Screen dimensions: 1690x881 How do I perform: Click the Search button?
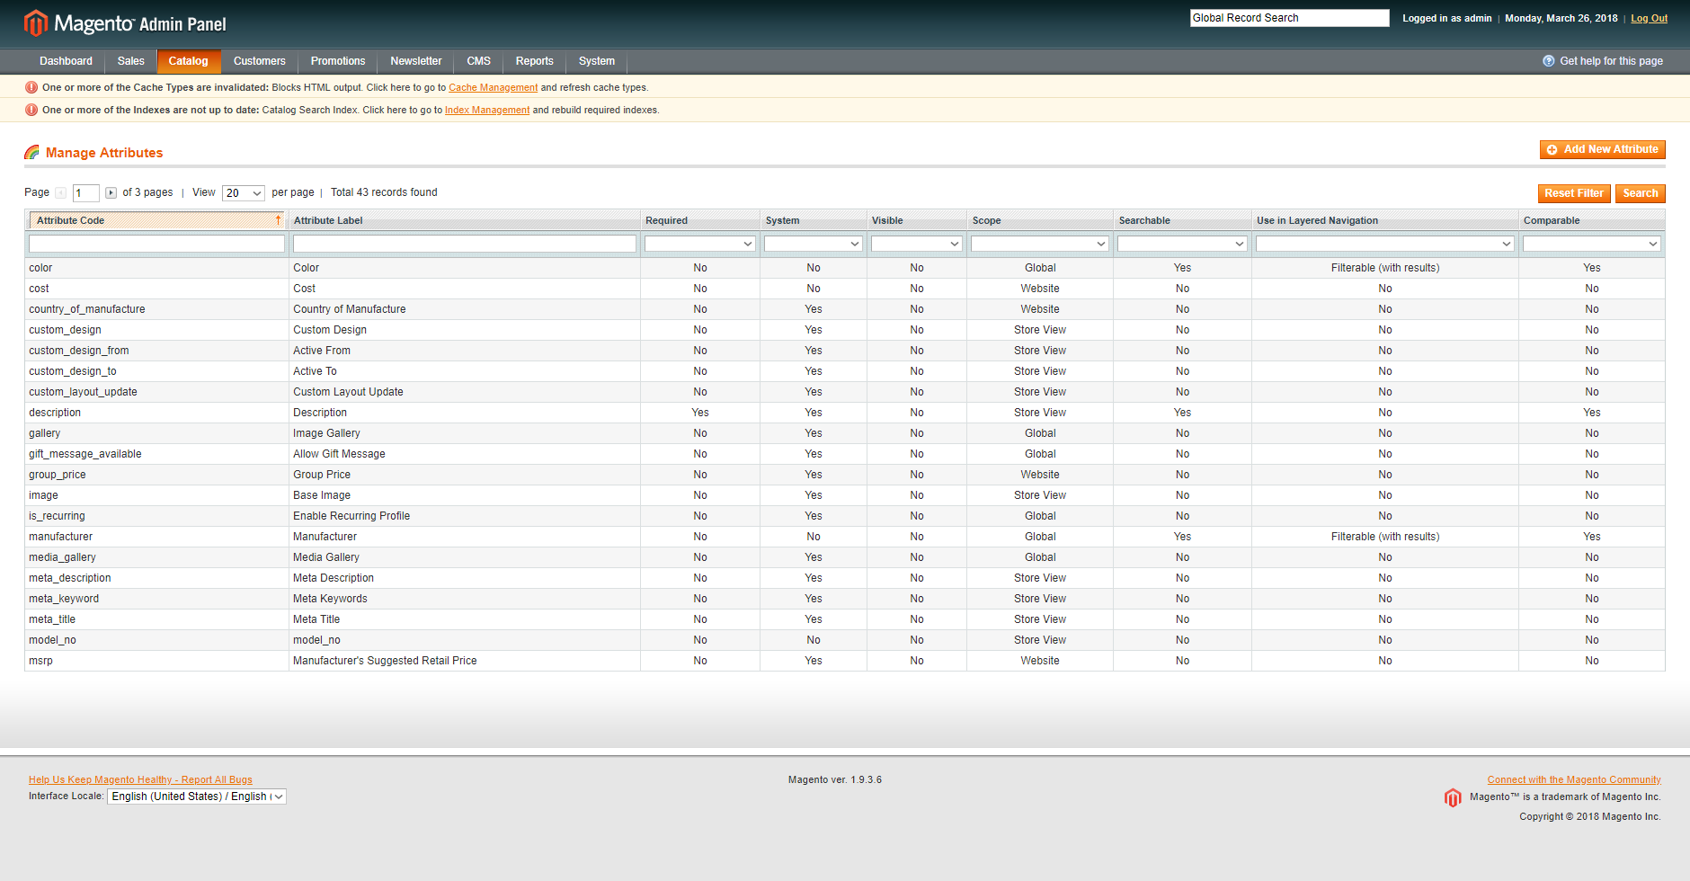click(1640, 193)
